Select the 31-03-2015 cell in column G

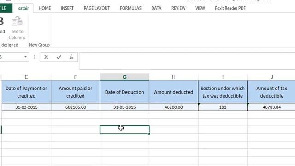124,107
